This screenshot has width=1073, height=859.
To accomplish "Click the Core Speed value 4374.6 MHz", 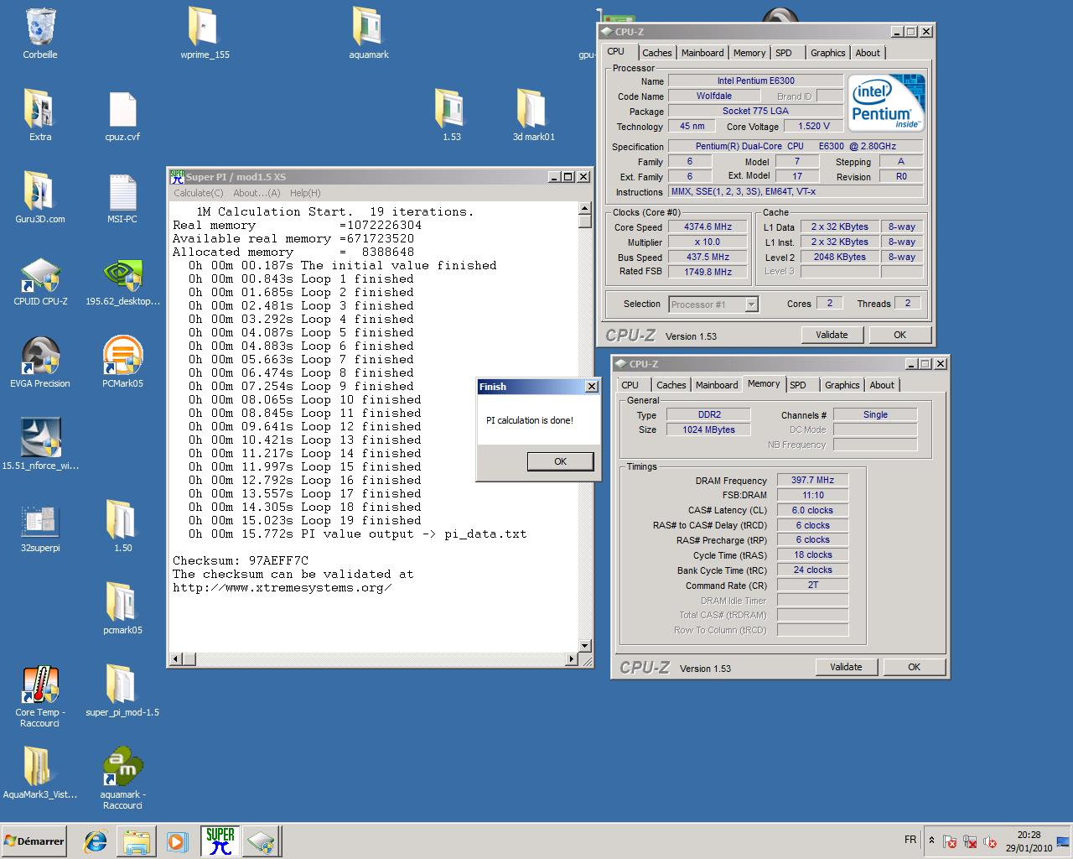I will click(708, 226).
